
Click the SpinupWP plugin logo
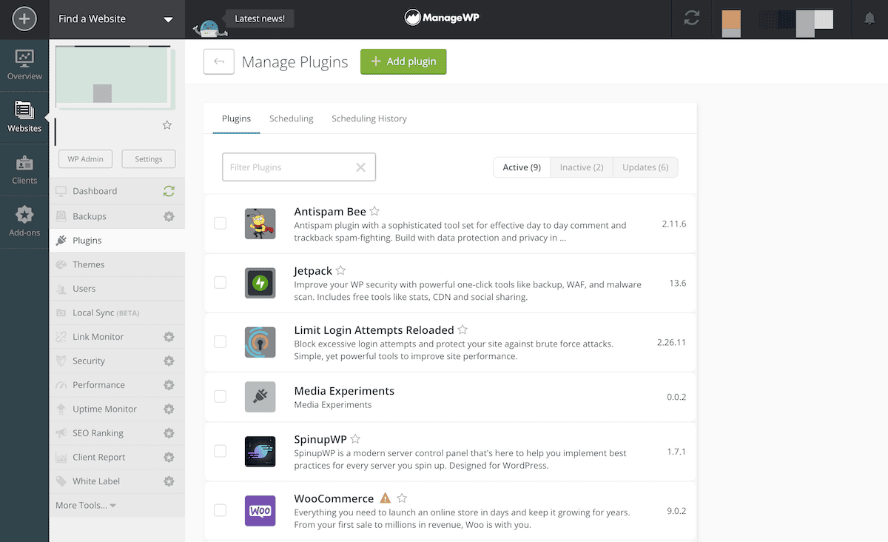(260, 451)
